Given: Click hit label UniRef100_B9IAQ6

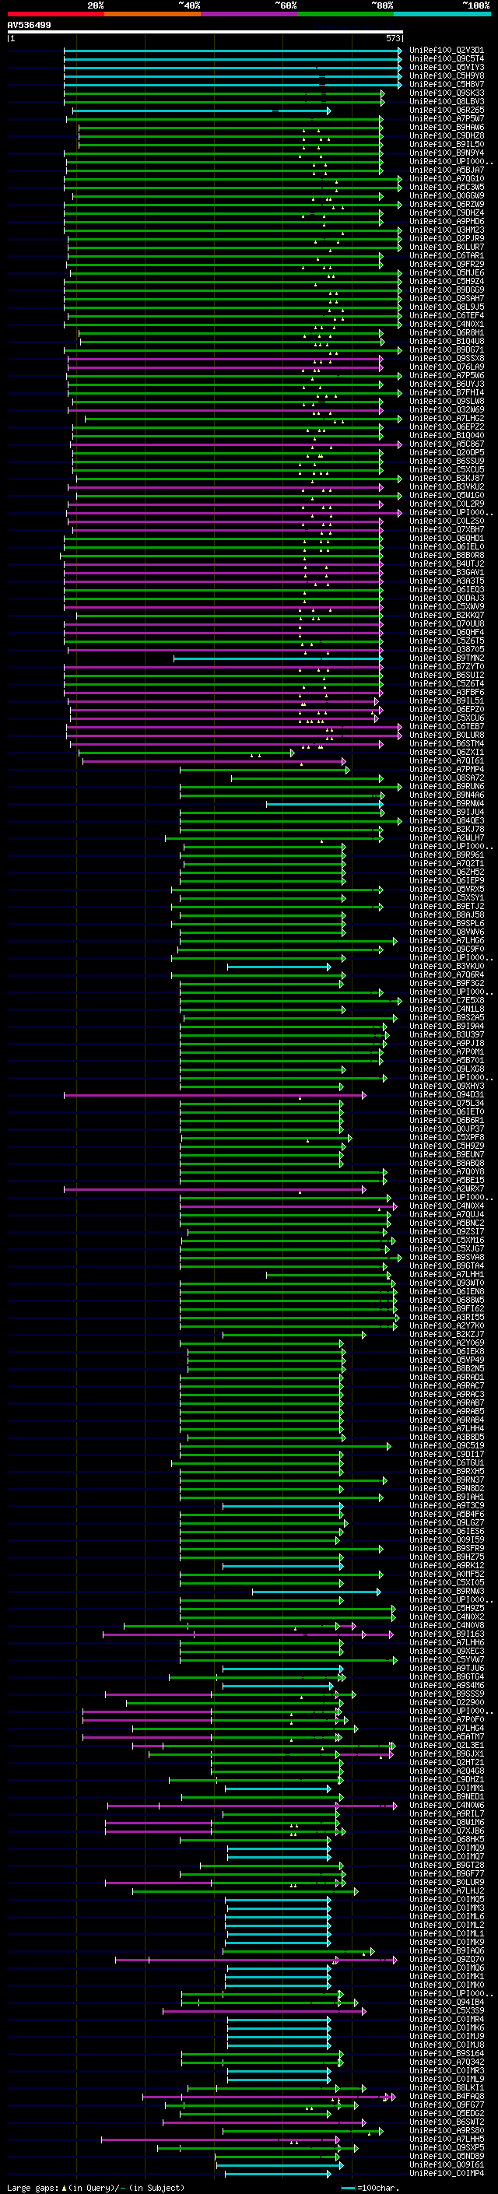Looking at the screenshot, I should [447, 1950].
